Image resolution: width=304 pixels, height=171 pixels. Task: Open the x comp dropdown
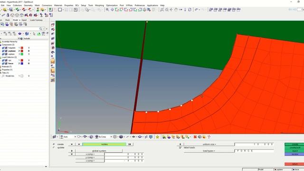90,154
